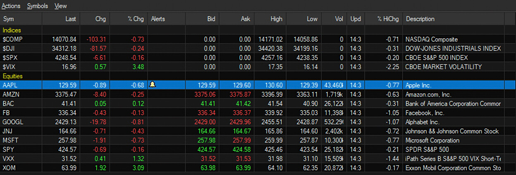The image size is (516, 175).
Task: Select the XOM row description
Action: [x=453, y=168]
